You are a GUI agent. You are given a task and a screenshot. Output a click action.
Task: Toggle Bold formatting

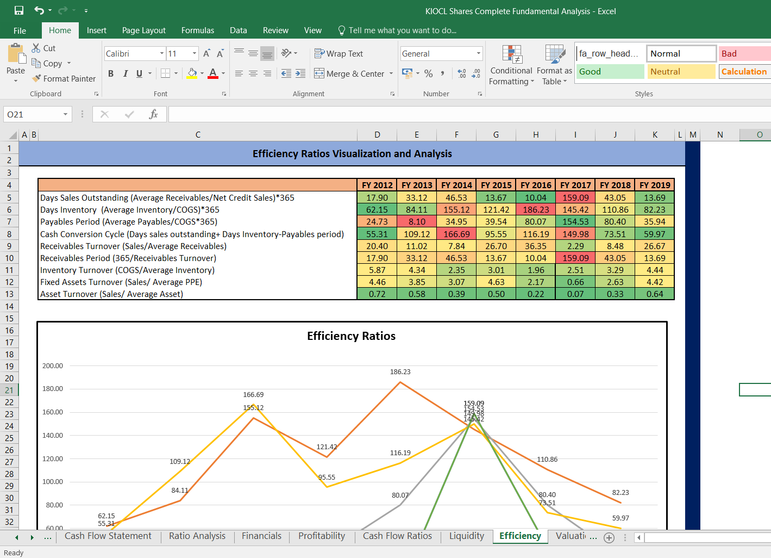(x=111, y=73)
